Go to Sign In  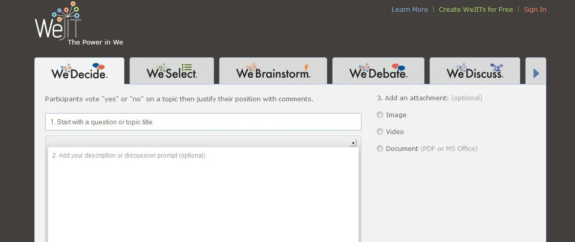535,10
